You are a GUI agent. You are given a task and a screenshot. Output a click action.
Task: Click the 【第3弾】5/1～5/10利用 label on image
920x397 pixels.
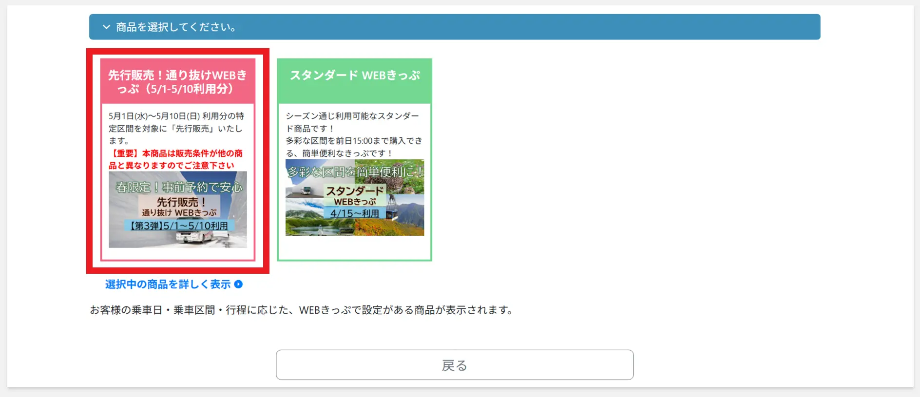click(x=178, y=226)
